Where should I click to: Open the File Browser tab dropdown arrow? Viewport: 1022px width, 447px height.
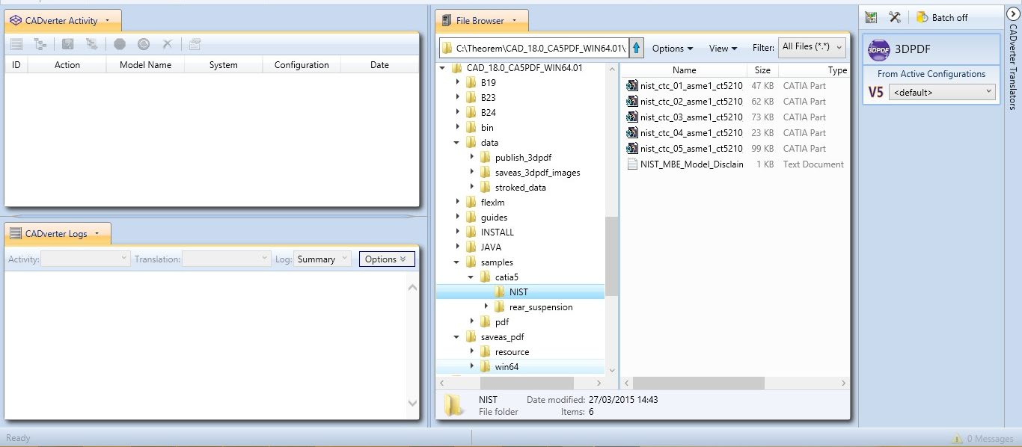tap(515, 21)
